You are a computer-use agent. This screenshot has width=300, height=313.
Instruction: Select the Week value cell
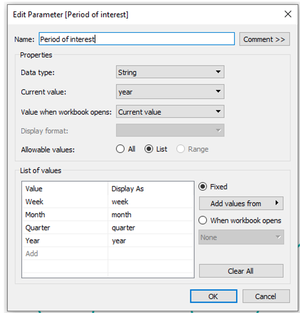[x=65, y=202]
